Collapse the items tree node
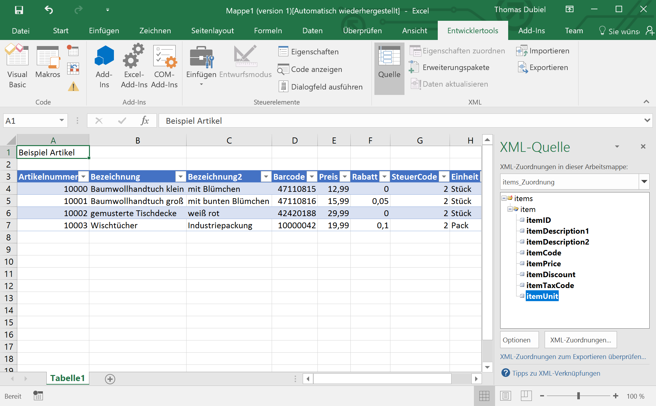This screenshot has width=656, height=406. point(504,199)
